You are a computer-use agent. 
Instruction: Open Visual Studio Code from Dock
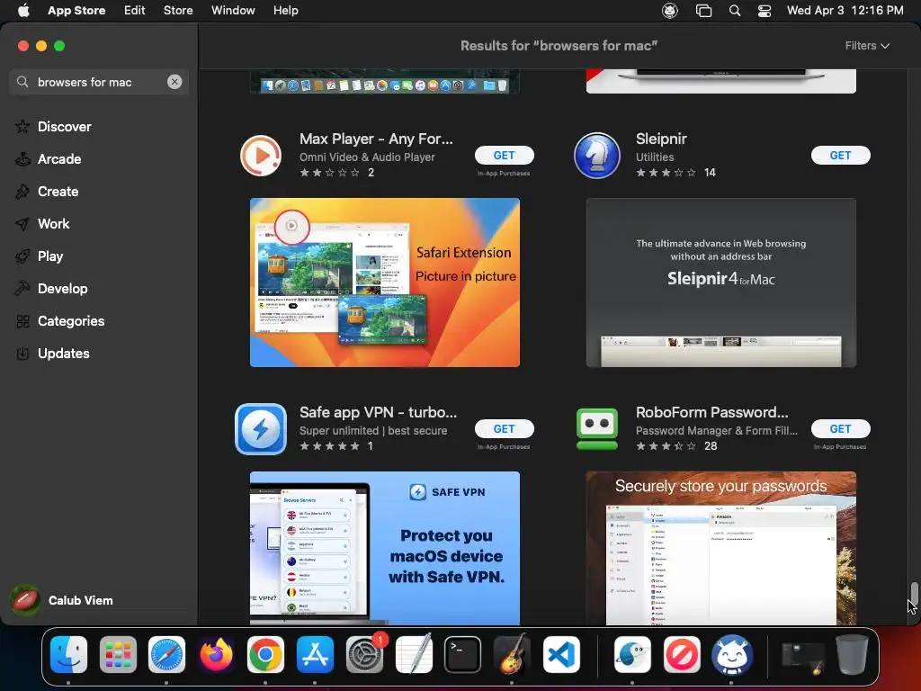click(561, 655)
